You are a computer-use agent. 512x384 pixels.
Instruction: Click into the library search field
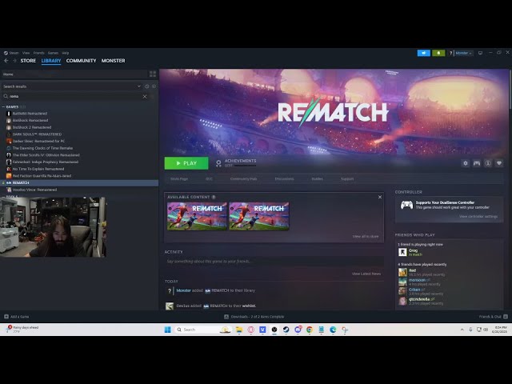pyautogui.click(x=75, y=96)
